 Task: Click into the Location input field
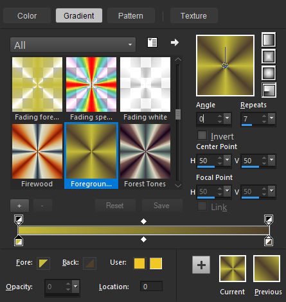(x=151, y=287)
